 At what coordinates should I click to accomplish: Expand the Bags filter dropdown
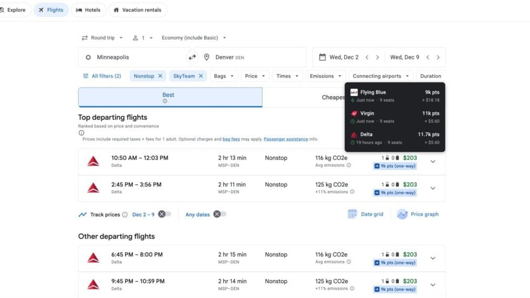(x=224, y=76)
